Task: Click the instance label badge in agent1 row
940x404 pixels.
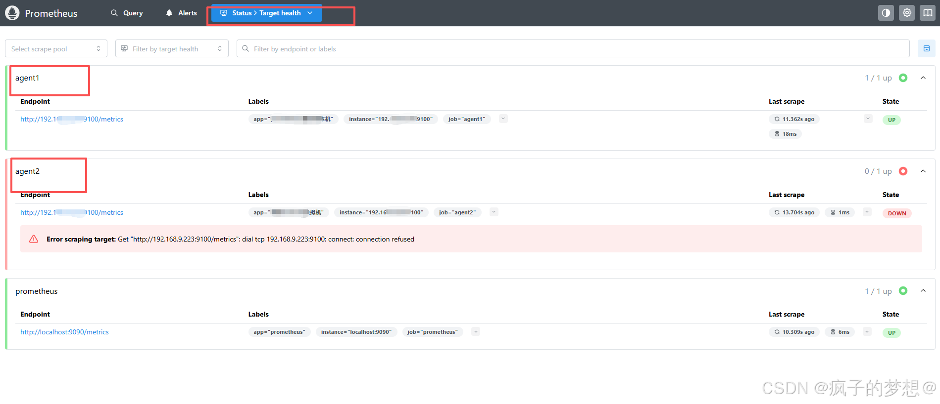Action: pos(391,119)
